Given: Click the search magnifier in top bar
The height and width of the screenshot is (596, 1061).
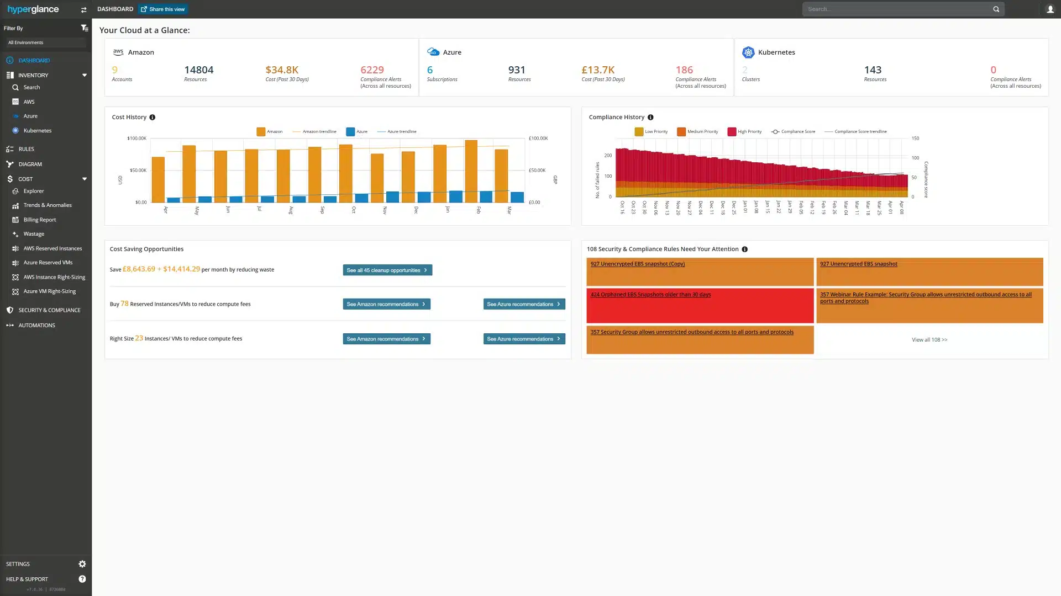Looking at the screenshot, I should 996,9.
